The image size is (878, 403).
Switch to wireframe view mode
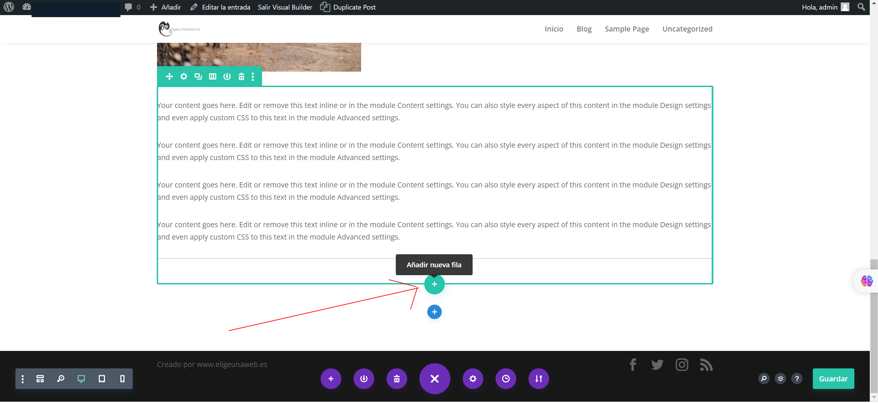pos(40,379)
